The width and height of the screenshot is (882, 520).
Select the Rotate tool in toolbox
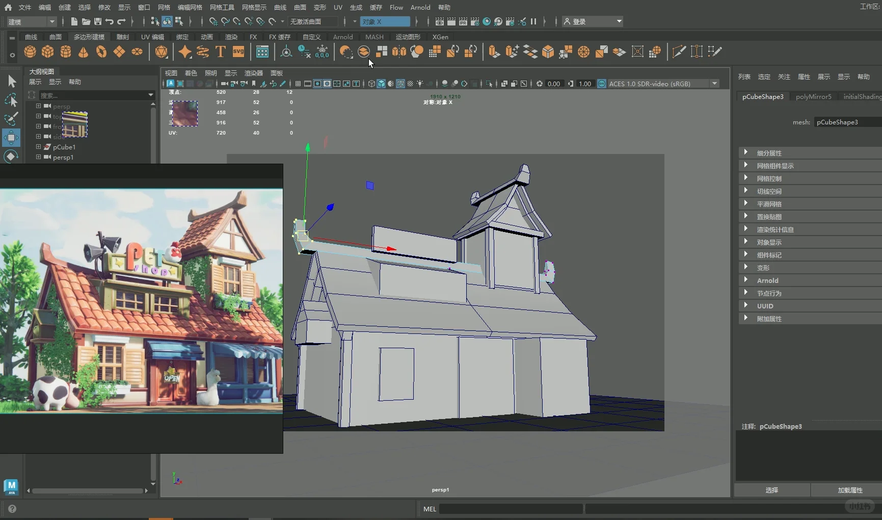pyautogui.click(x=11, y=156)
